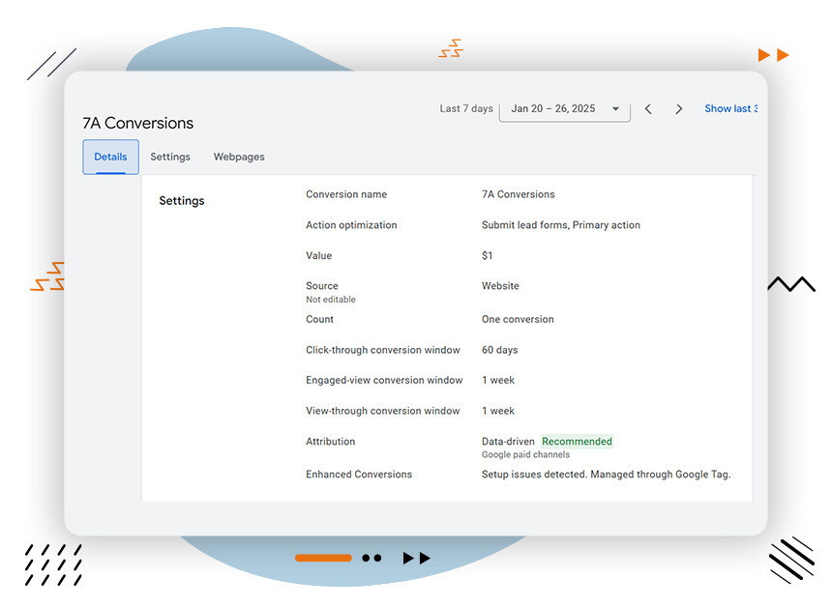Image resolution: width=832 pixels, height=607 pixels.
Task: Click the orange bar below the panel
Action: [x=323, y=558]
